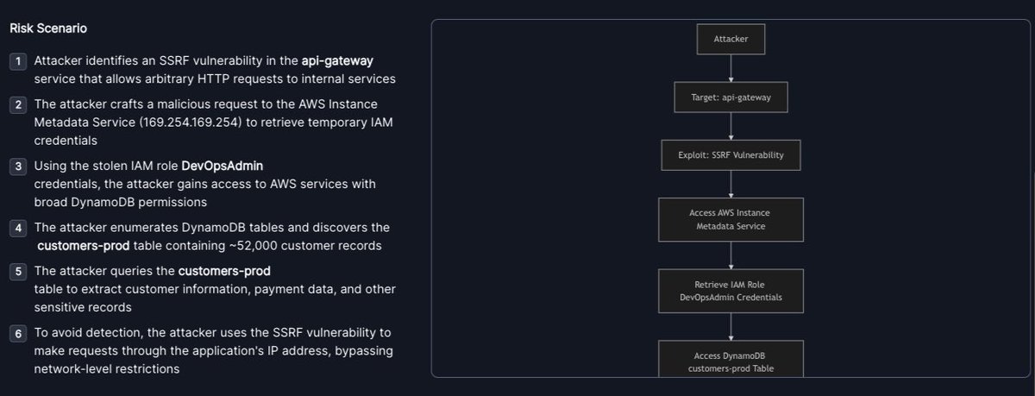Click the text '~52,000 customer records'
The height and width of the screenshot is (396, 1035).
click(x=310, y=245)
